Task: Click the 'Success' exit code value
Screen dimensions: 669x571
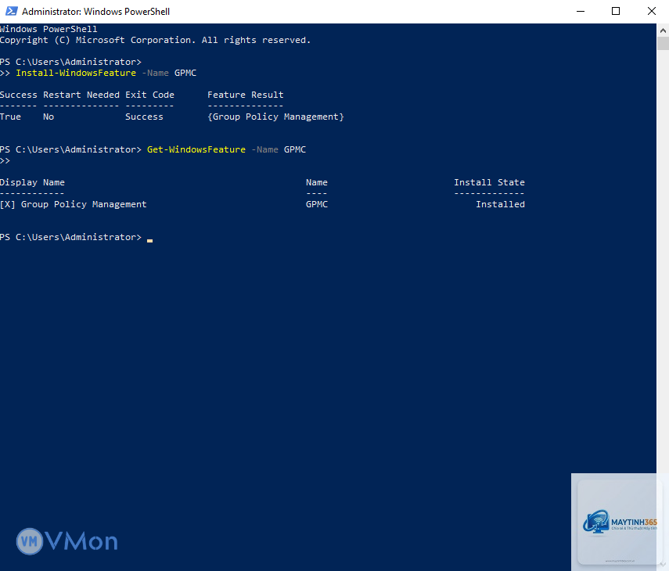Action: click(x=144, y=117)
